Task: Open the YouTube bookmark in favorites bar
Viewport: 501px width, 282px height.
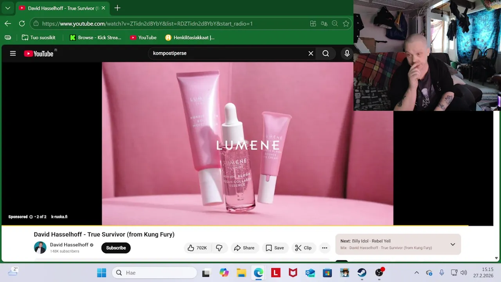Action: click(x=143, y=38)
